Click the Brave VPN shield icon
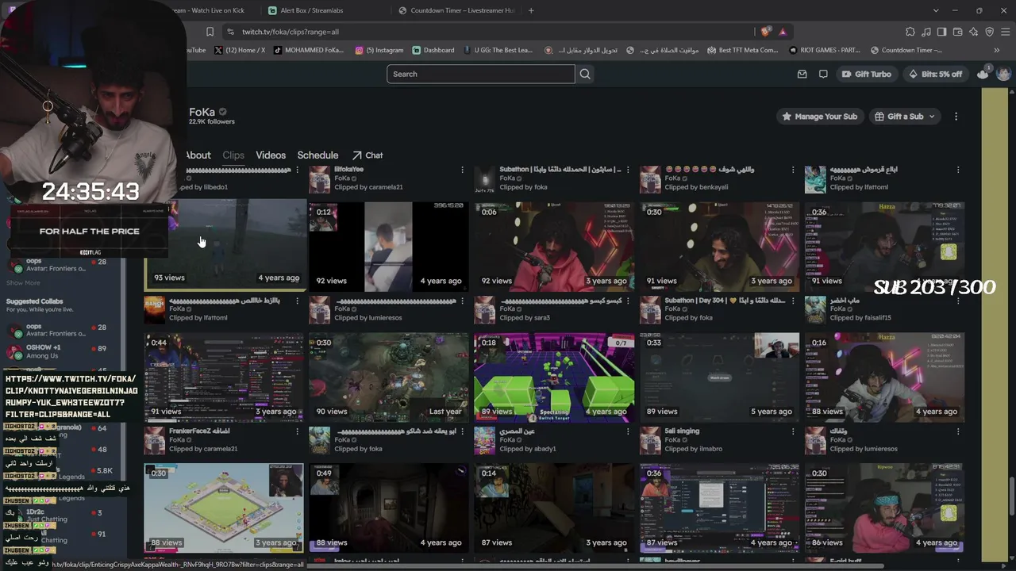Screen dimensions: 1016x571 click(989, 32)
